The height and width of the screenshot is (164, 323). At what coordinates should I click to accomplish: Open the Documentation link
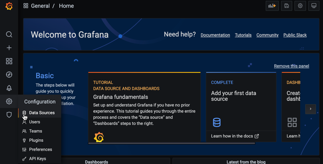click(215, 35)
